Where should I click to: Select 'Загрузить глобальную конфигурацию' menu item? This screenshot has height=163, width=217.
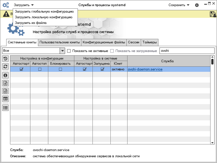tap(44, 12)
